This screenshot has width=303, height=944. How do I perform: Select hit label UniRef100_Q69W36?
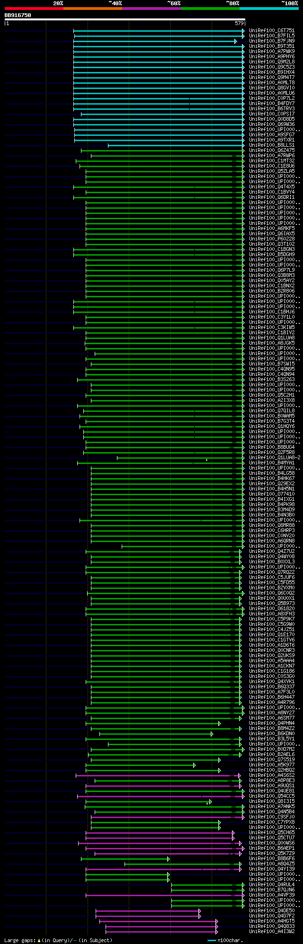pyautogui.click(x=272, y=125)
